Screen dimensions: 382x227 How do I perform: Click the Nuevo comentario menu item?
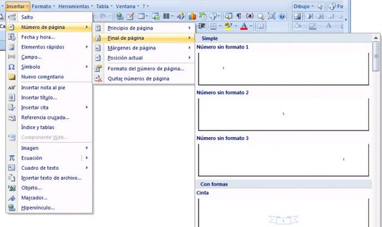[49, 77]
